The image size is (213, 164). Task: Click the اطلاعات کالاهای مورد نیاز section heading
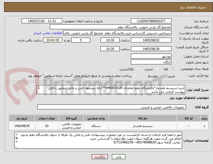tap(189, 98)
